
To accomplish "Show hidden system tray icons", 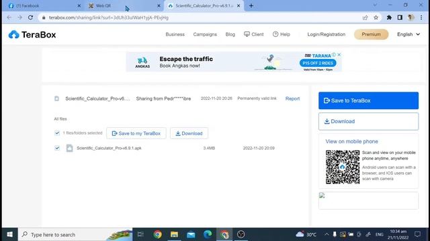I will tap(327, 234).
